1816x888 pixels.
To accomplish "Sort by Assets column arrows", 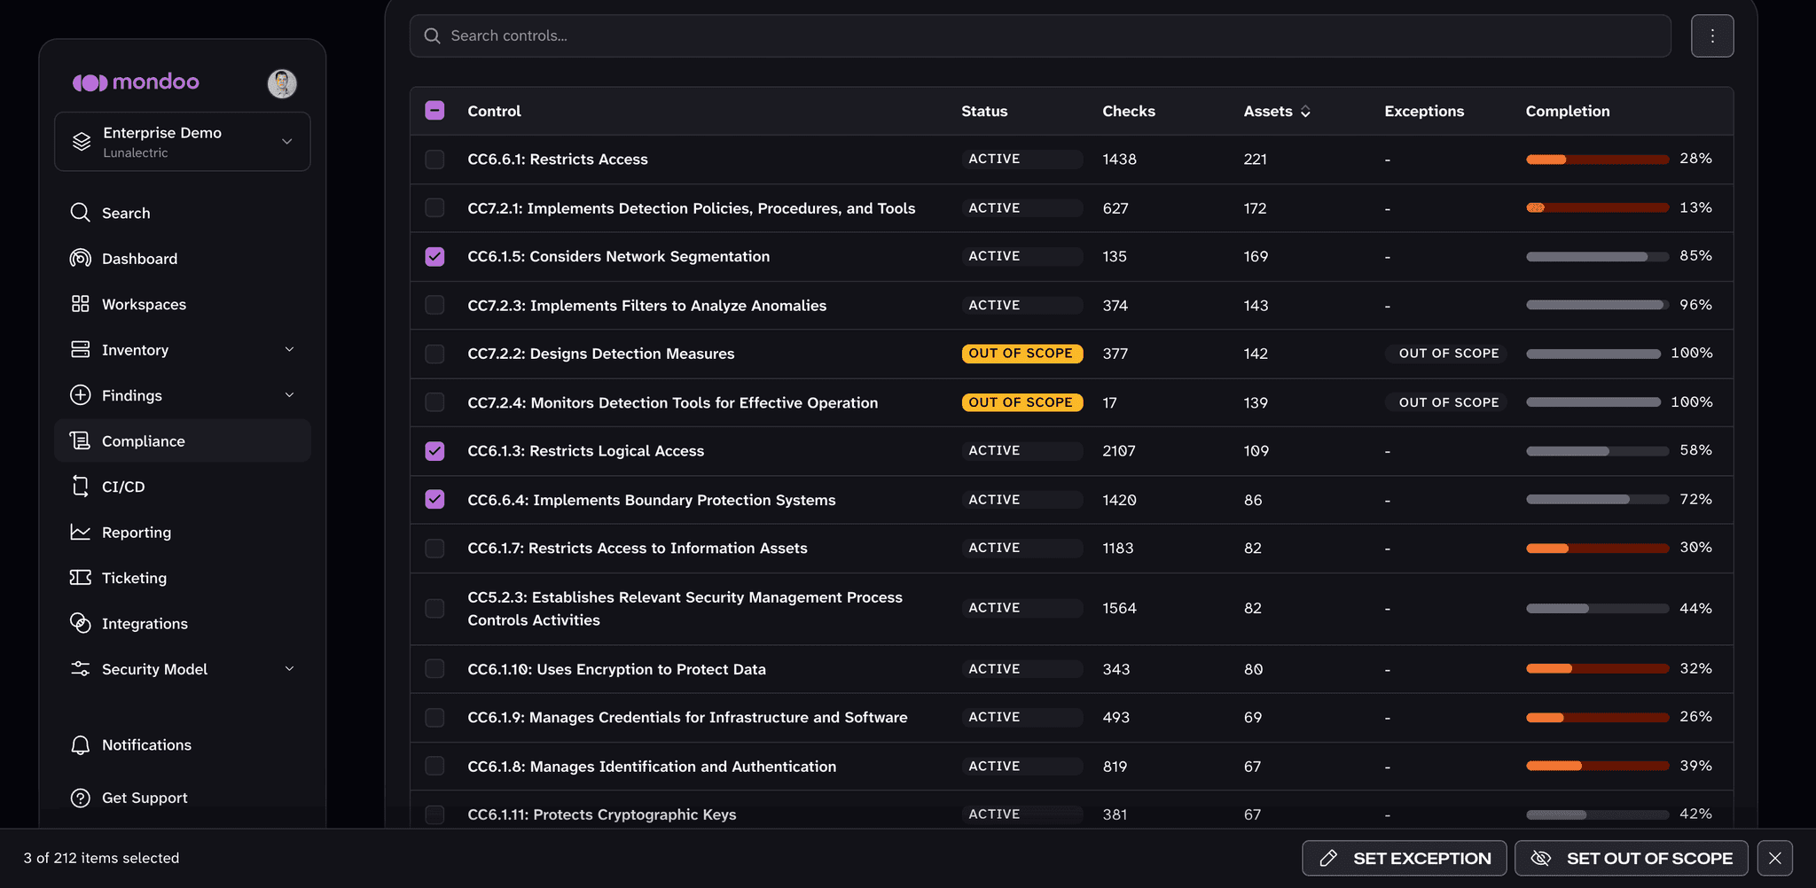I will [x=1305, y=112].
